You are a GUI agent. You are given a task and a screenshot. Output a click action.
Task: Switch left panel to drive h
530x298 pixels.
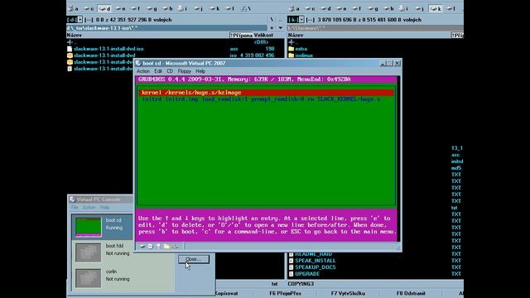(x=167, y=8)
